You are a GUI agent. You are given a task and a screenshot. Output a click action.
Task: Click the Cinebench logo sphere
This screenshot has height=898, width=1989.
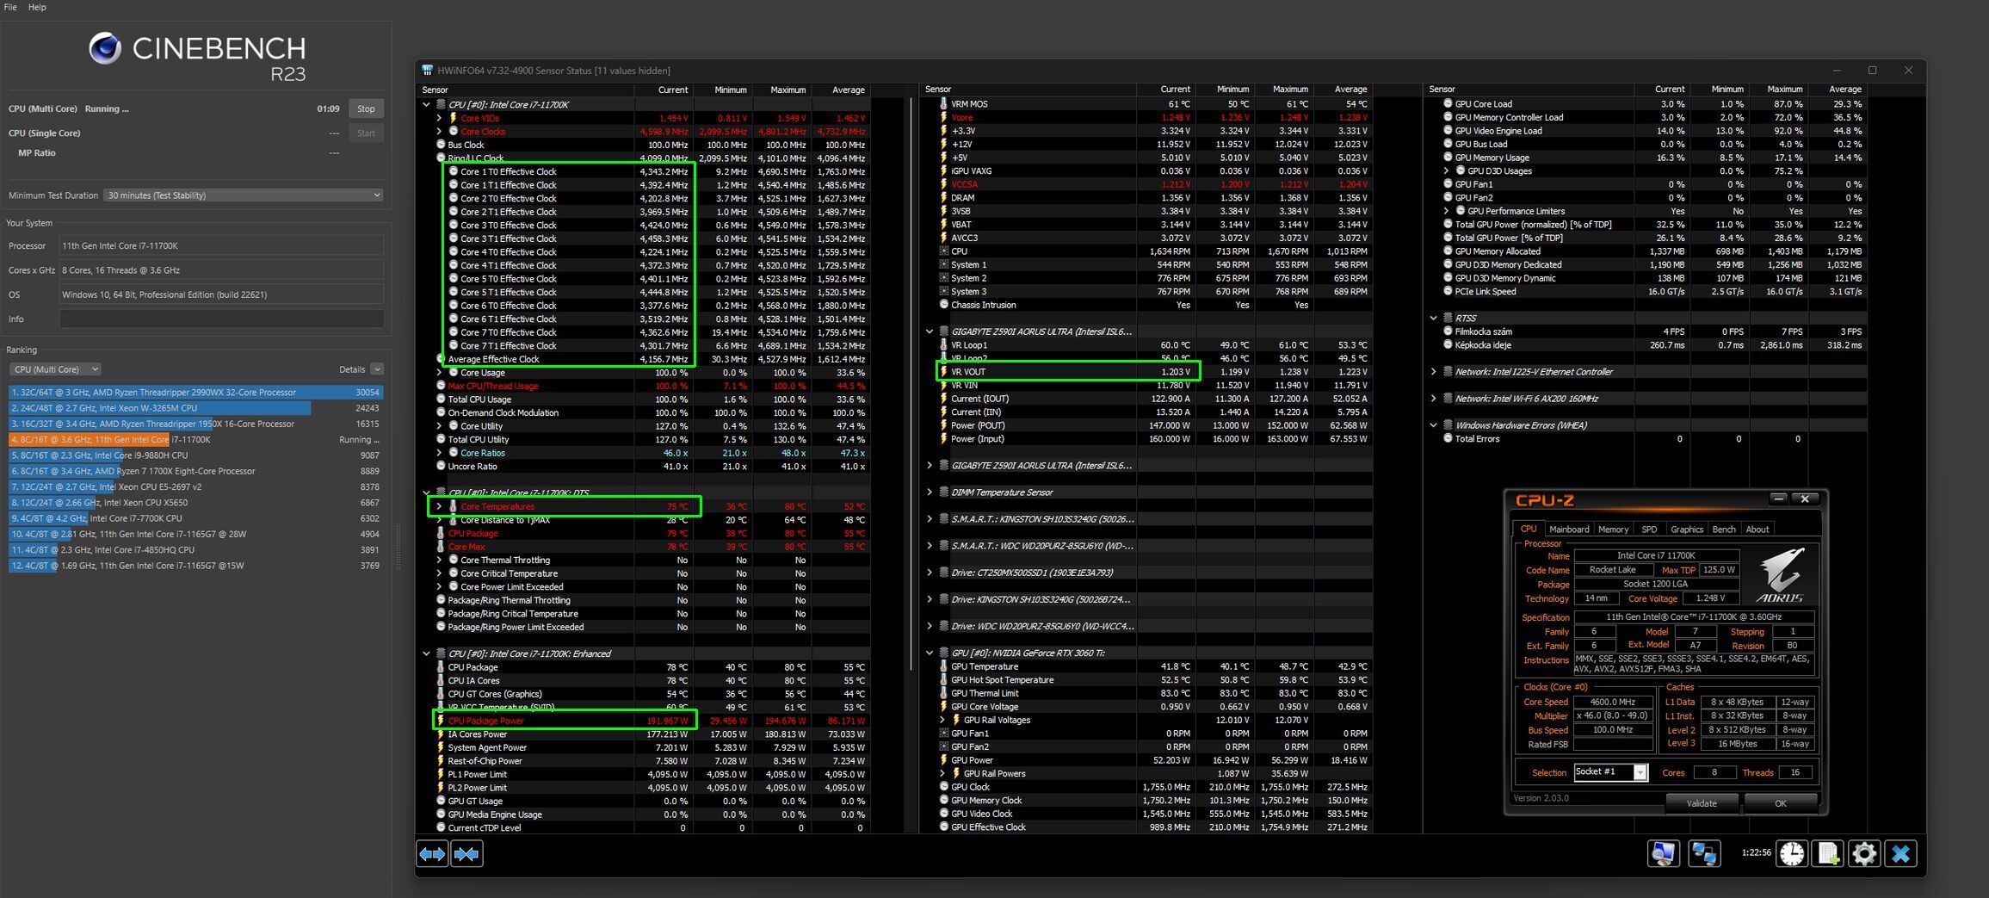(x=105, y=48)
